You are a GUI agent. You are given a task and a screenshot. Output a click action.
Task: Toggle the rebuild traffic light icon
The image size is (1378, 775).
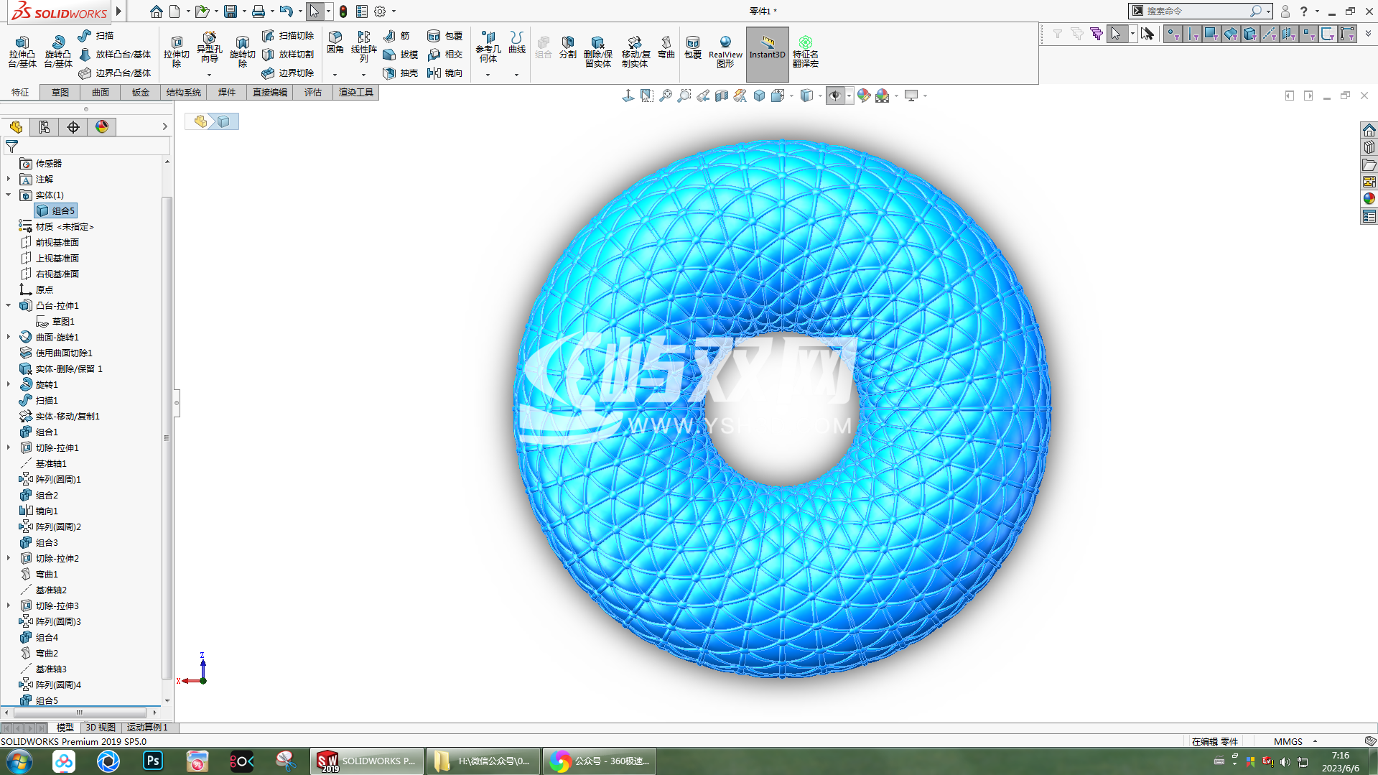(x=344, y=11)
